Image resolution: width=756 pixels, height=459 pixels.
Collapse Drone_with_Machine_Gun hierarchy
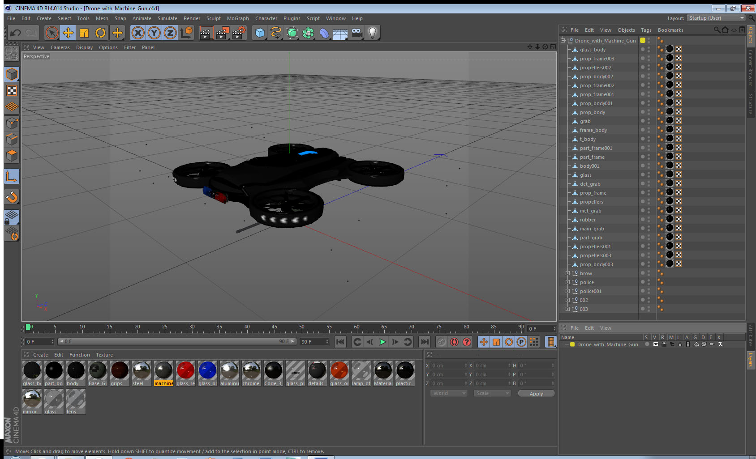click(563, 40)
